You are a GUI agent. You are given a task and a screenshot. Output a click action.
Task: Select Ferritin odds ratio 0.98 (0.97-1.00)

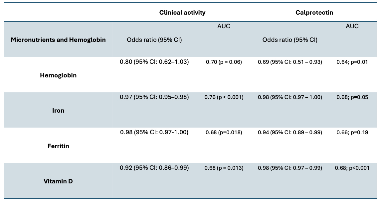154,132
